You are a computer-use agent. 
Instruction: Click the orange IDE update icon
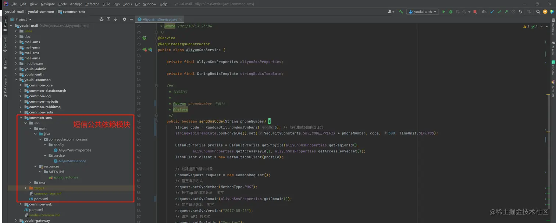pyautogui.click(x=545, y=12)
